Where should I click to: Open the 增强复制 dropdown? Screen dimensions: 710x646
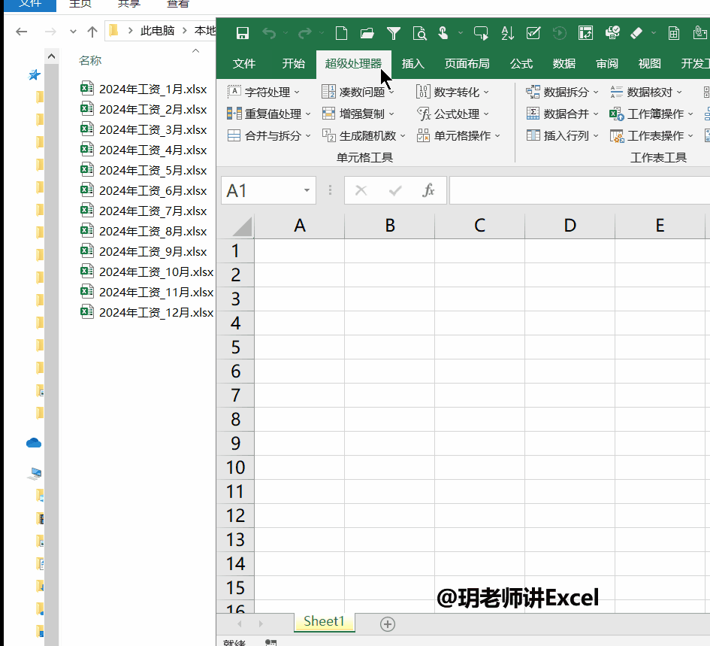coord(358,114)
